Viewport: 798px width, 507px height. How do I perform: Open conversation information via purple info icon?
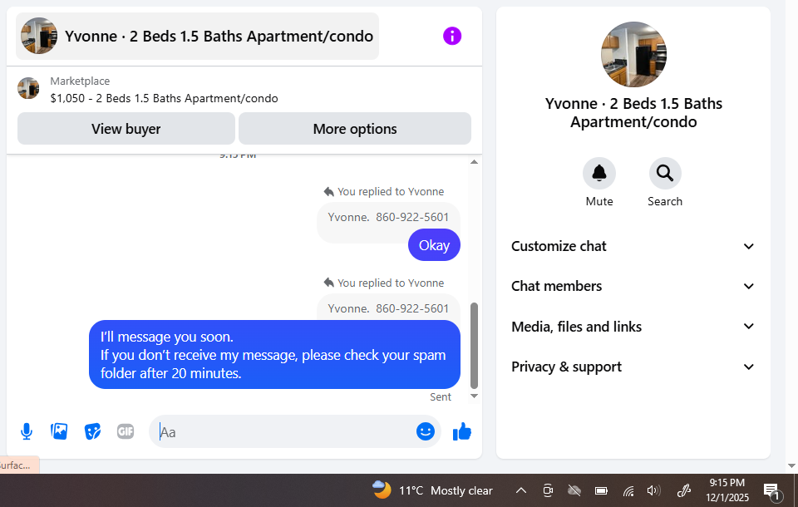(x=452, y=36)
